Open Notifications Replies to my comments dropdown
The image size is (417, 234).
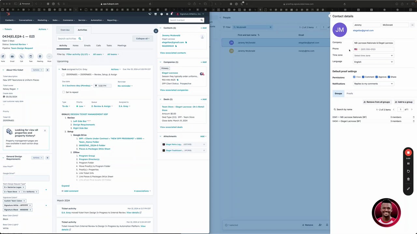[373, 84]
